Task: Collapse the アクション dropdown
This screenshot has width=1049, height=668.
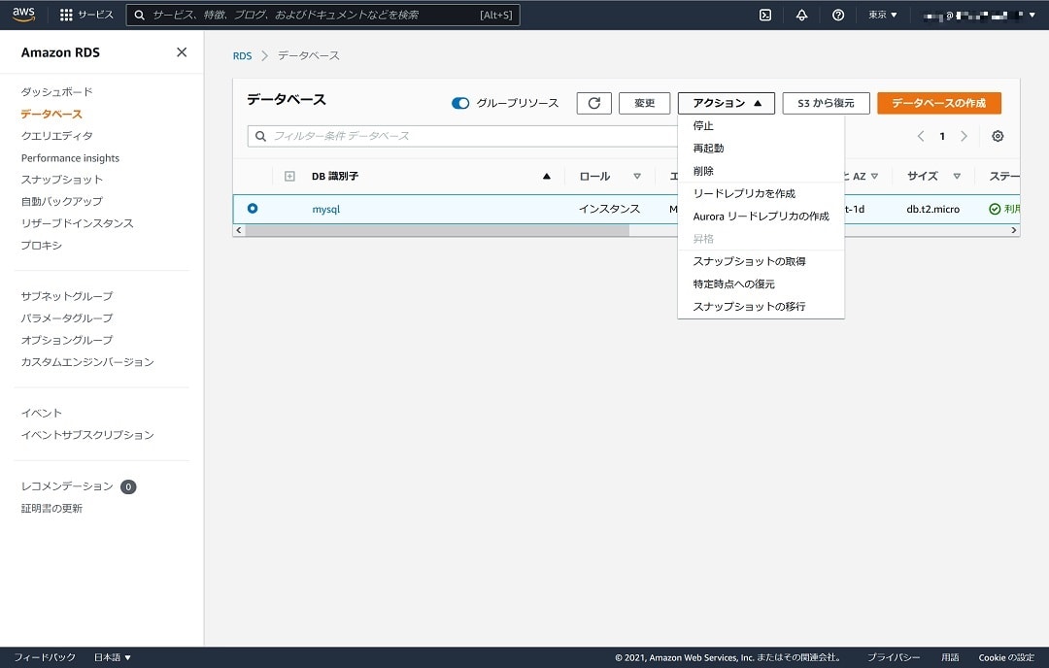Action: click(727, 103)
